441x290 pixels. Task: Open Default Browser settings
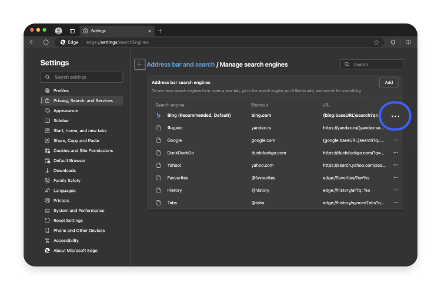click(x=82, y=161)
